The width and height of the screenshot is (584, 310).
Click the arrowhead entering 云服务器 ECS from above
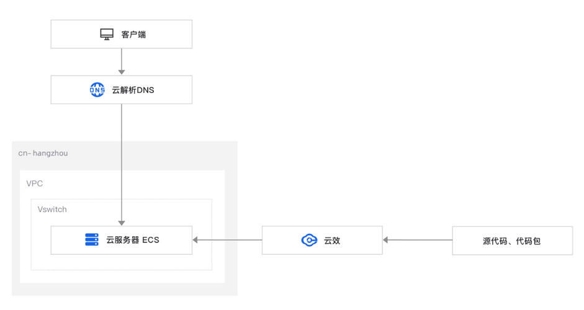pyautogui.click(x=122, y=223)
